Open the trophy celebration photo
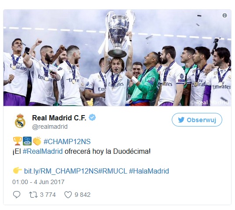The width and height of the screenshot is (235, 210). (x=117, y=58)
